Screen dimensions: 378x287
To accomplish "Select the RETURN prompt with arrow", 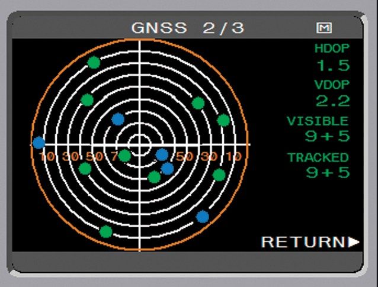I will pyautogui.click(x=310, y=242).
